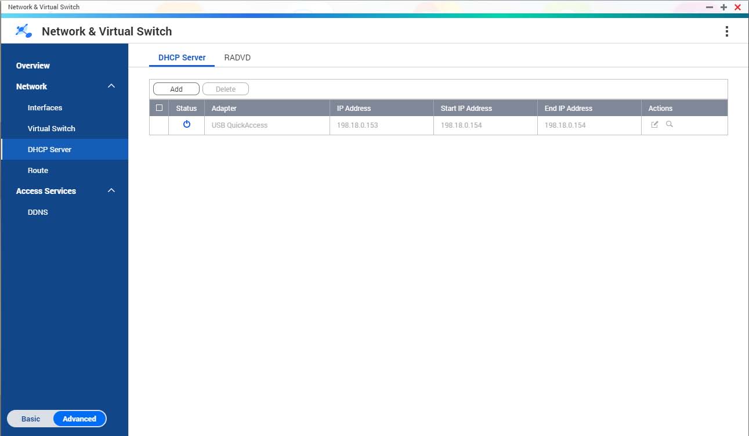Click the Add button

tap(176, 89)
